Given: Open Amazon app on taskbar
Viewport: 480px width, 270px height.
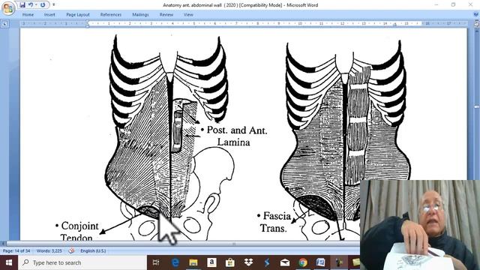Looking at the screenshot, I should pos(211,262).
